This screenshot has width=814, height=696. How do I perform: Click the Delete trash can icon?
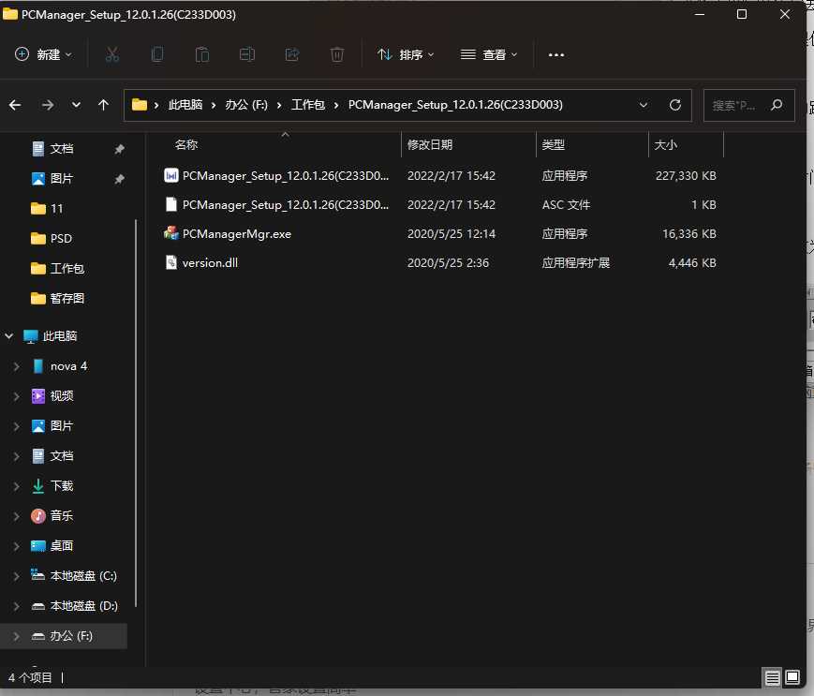click(x=337, y=54)
